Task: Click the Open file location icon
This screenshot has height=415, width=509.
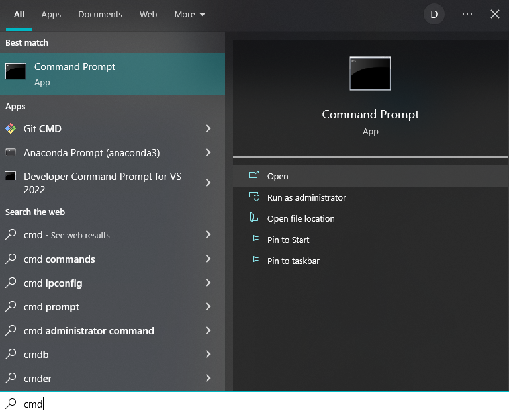Action: [x=254, y=217]
